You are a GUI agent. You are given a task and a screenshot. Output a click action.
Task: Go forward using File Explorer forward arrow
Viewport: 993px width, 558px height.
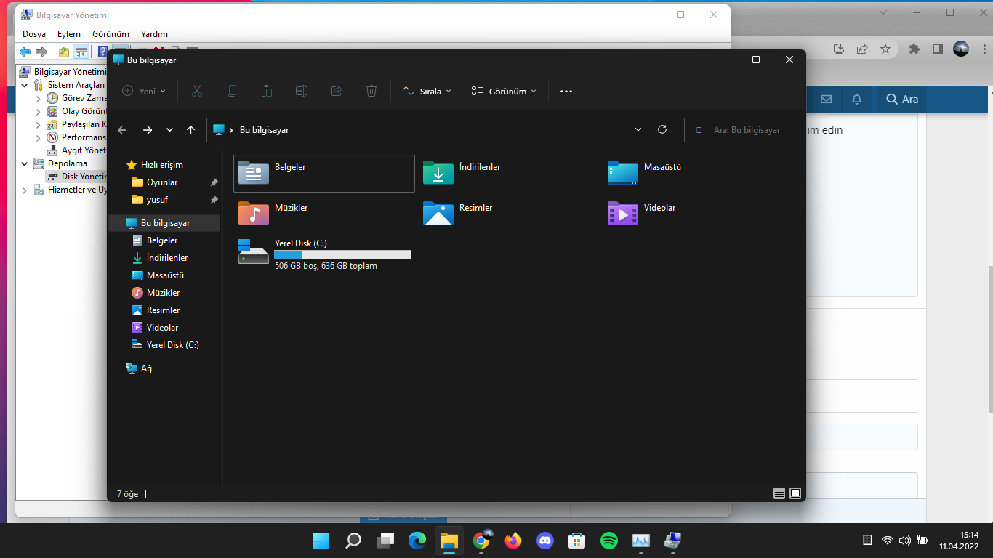[x=148, y=130]
